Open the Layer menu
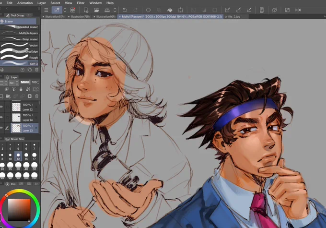Screen dimensions: 326x228 coord(42,3)
